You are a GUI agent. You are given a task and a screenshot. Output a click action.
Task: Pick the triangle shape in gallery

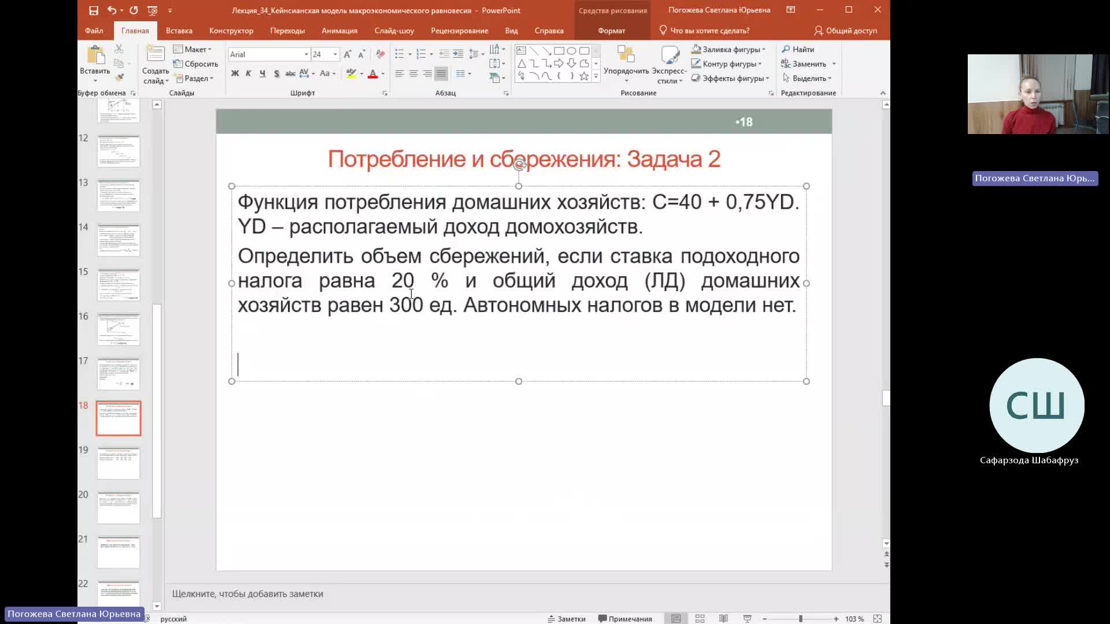tap(521, 63)
